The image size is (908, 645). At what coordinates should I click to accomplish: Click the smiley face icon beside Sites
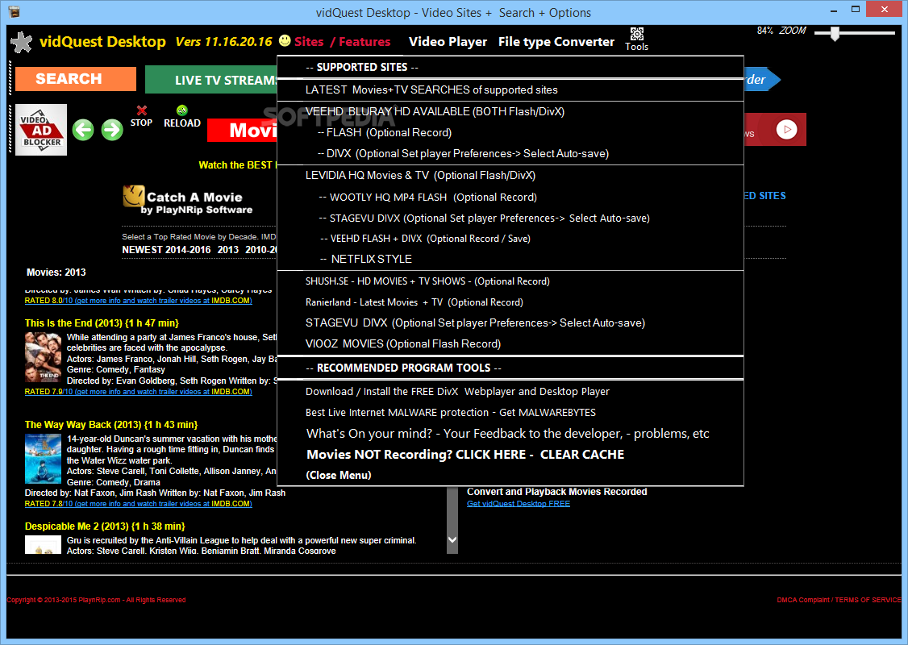[285, 40]
